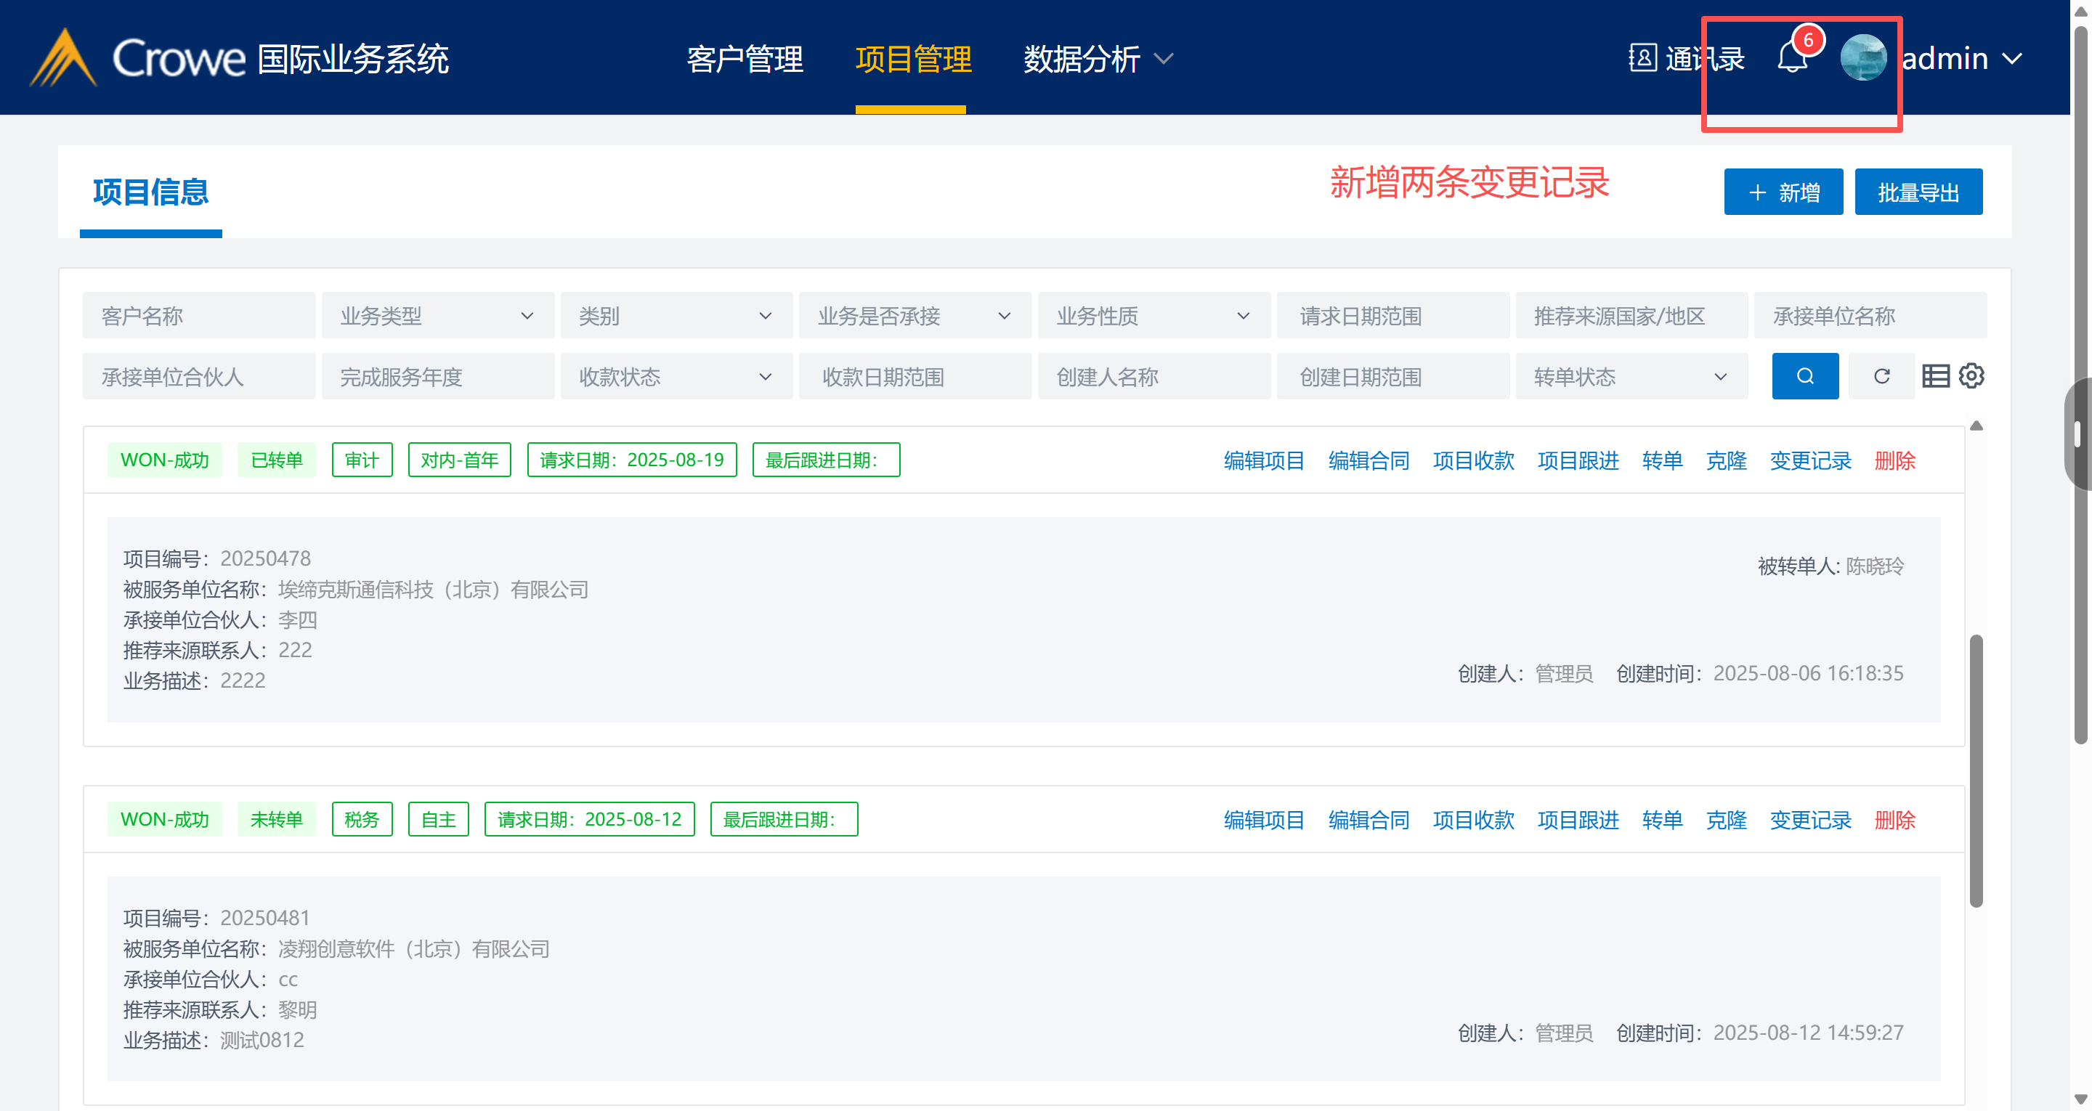Open column settings gear icon
The image size is (2092, 1111).
point(1972,376)
